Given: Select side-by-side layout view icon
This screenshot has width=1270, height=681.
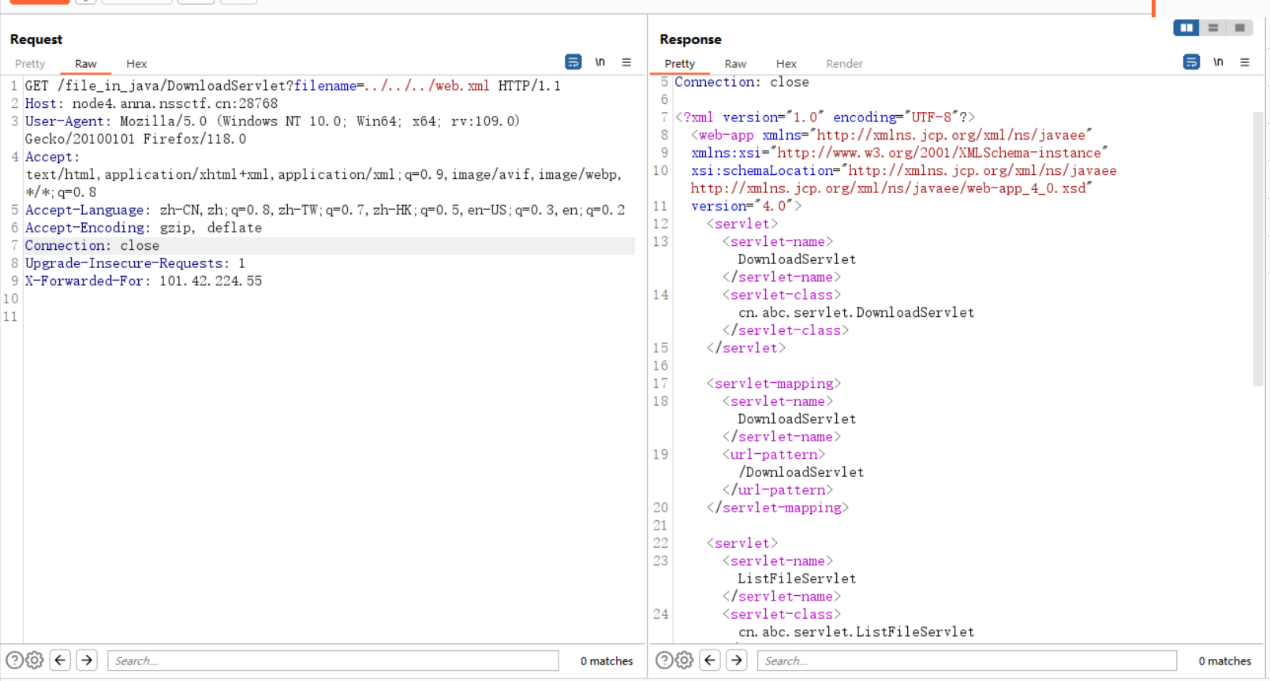Looking at the screenshot, I should (1186, 28).
